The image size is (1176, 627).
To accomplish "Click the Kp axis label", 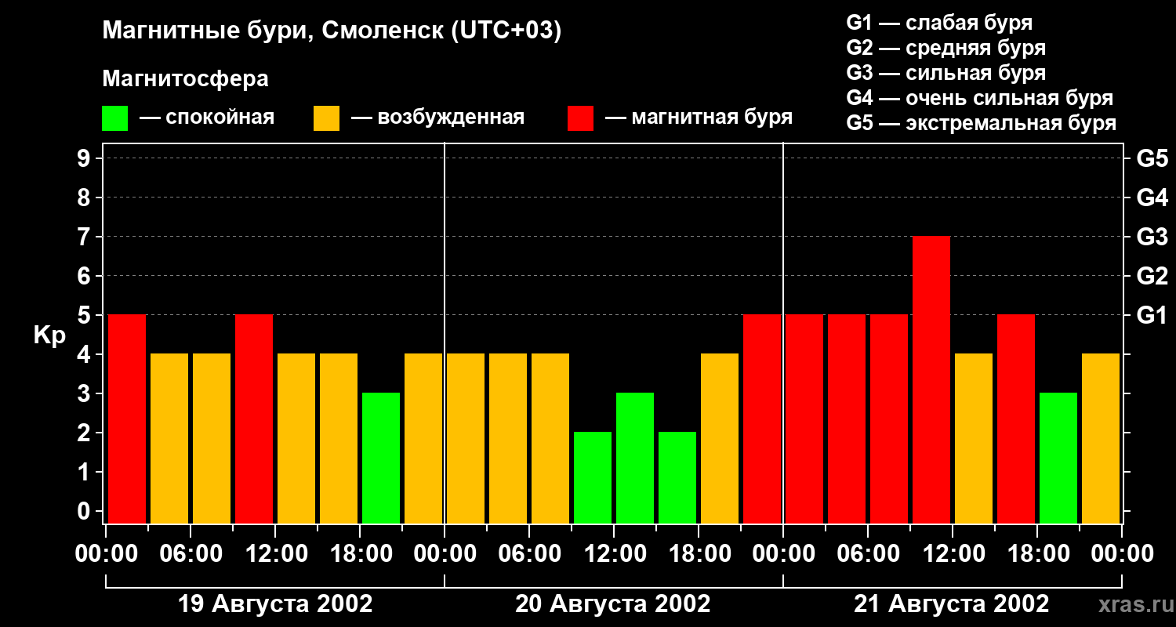I will click(49, 335).
